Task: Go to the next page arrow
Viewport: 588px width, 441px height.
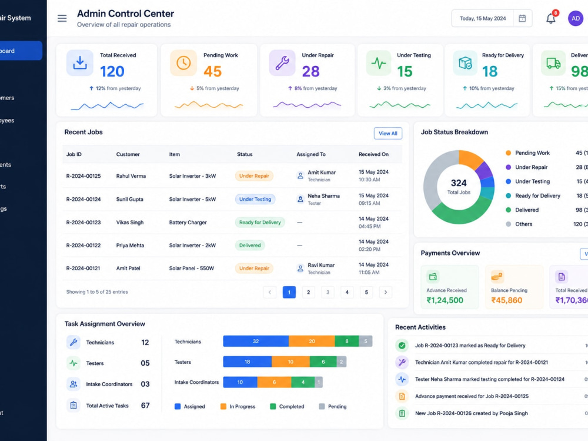Action: tap(386, 292)
